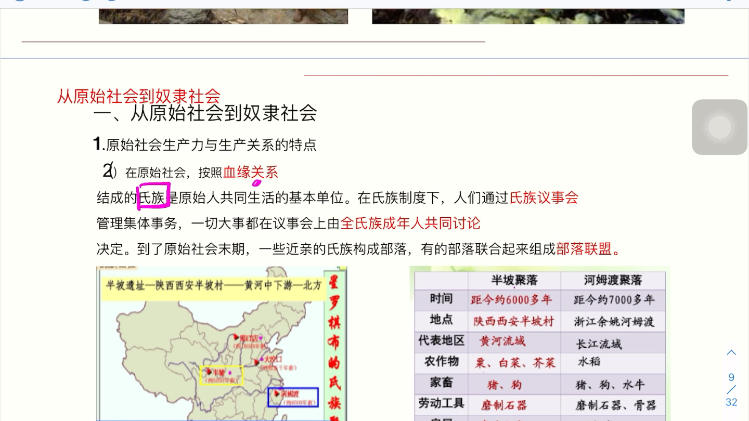Click the row label 代表地区

coord(441,340)
